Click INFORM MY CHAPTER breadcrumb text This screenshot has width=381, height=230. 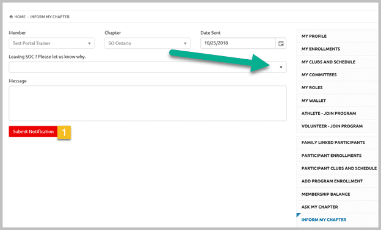click(x=50, y=16)
